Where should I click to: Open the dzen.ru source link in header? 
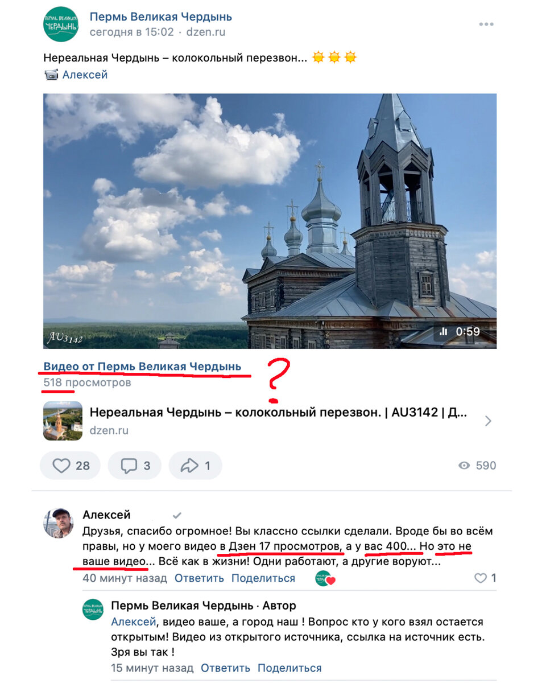point(205,32)
